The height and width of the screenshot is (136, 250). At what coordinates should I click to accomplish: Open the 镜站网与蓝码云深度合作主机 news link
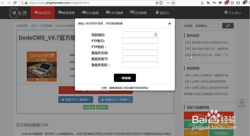click(206, 43)
